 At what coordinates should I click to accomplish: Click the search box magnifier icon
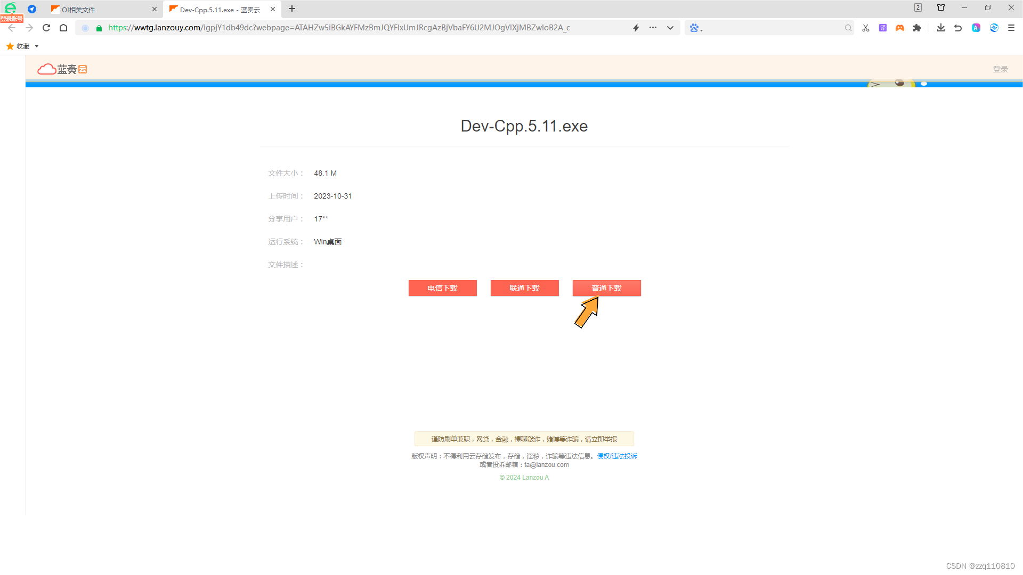coord(848,28)
